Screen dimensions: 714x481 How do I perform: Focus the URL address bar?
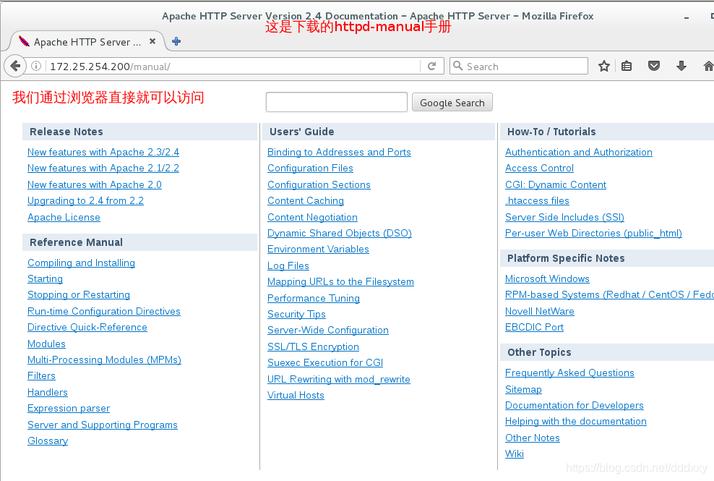coord(233,67)
